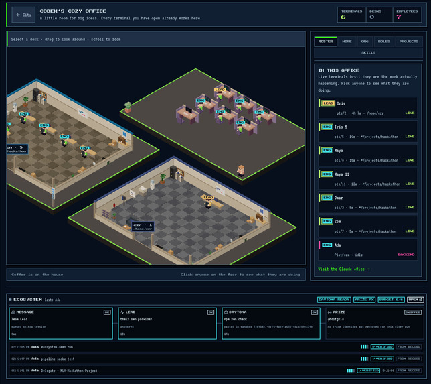Click the Employees 7 counter
This screenshot has width=431, height=384.
coord(407,15)
